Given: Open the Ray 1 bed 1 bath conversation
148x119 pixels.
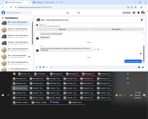Looking at the screenshot, I should (x=16, y=63).
